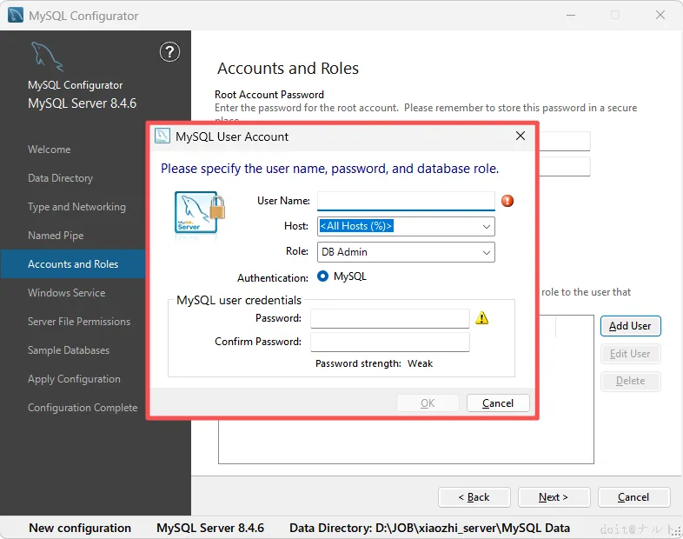Screen dimensions: 683x539
Task: Click the yellow warning icon beside Password
Action: tap(482, 318)
